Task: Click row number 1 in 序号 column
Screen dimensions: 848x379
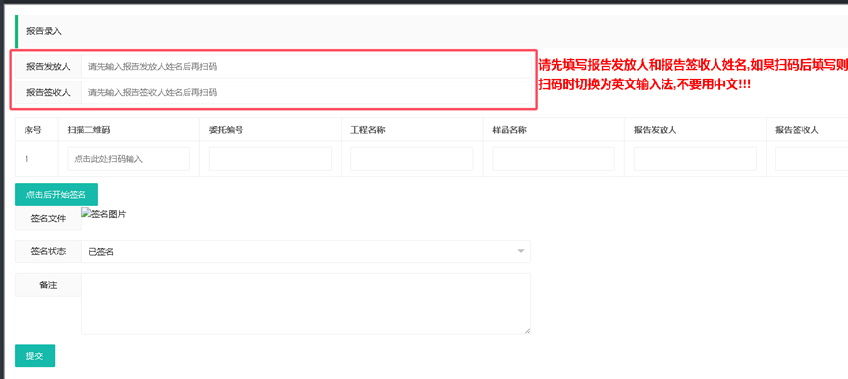Action: click(26, 159)
